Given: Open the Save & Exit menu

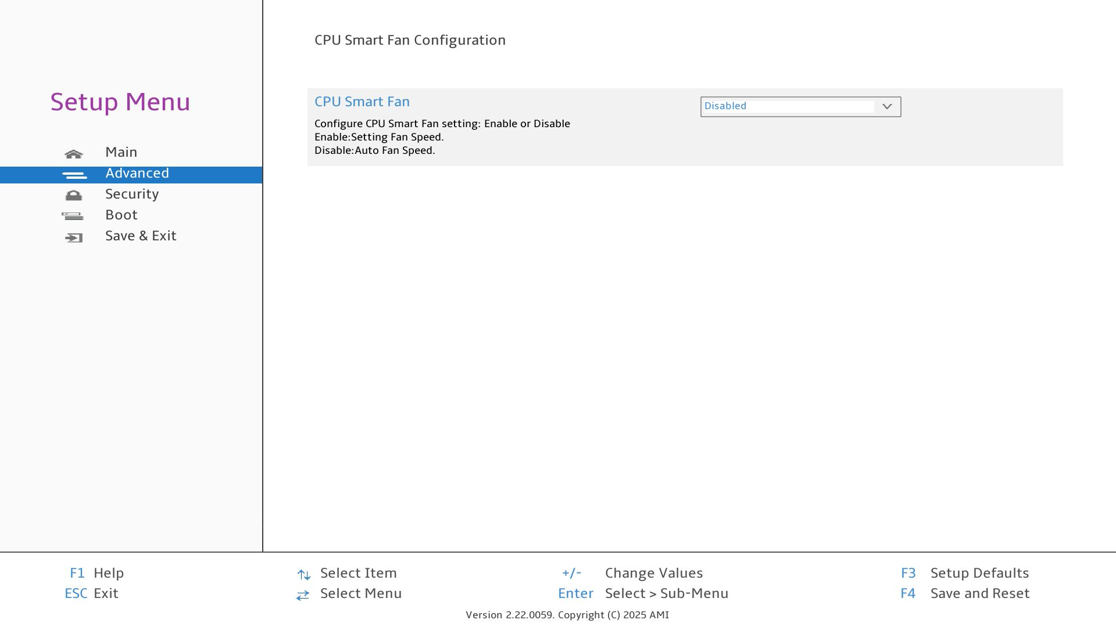Looking at the screenshot, I should click(141, 236).
